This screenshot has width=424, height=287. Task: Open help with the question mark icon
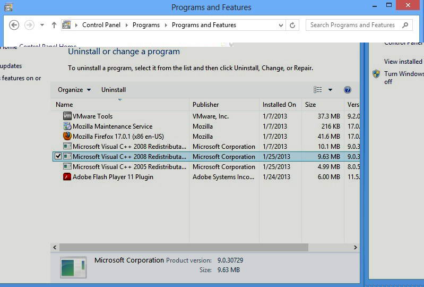(x=348, y=90)
